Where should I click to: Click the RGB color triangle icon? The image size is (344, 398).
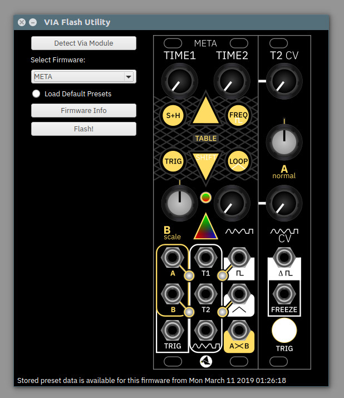205,227
